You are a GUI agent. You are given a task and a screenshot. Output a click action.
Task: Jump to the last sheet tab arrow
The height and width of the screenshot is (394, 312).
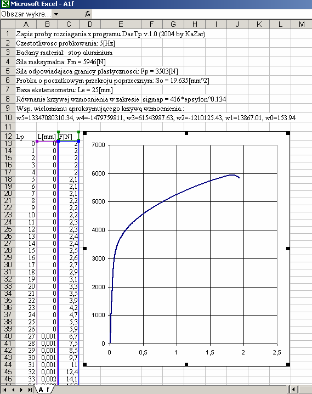(30, 390)
